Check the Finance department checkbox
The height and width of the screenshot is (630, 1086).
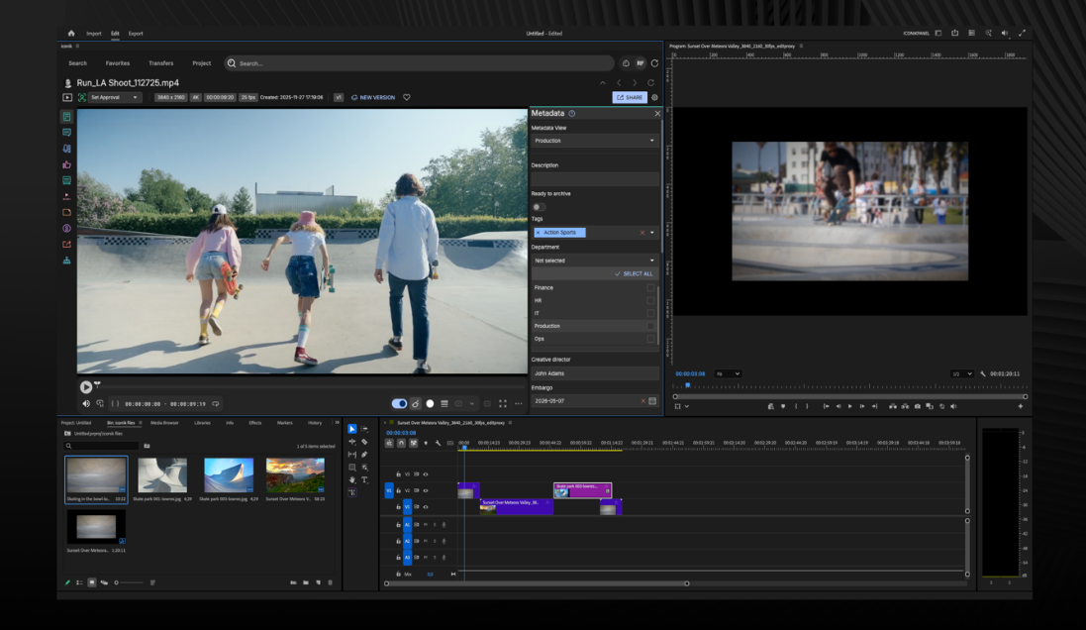tap(650, 287)
